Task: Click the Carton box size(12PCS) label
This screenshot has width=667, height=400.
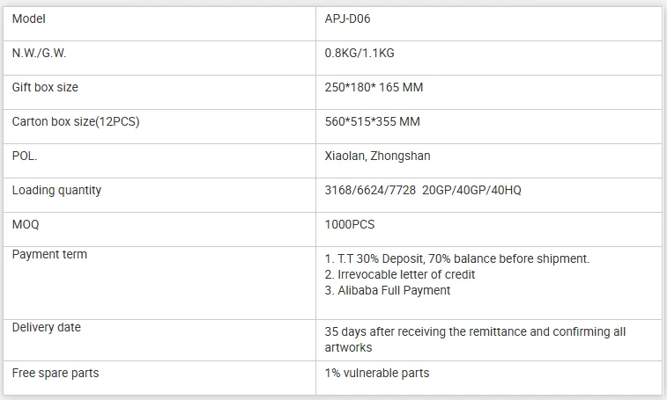Action: [x=75, y=121]
